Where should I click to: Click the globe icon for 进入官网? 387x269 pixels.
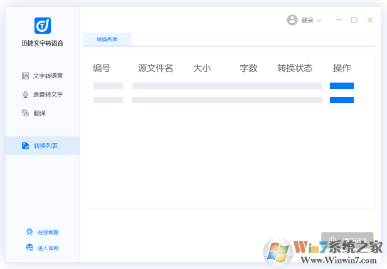[x=29, y=247]
